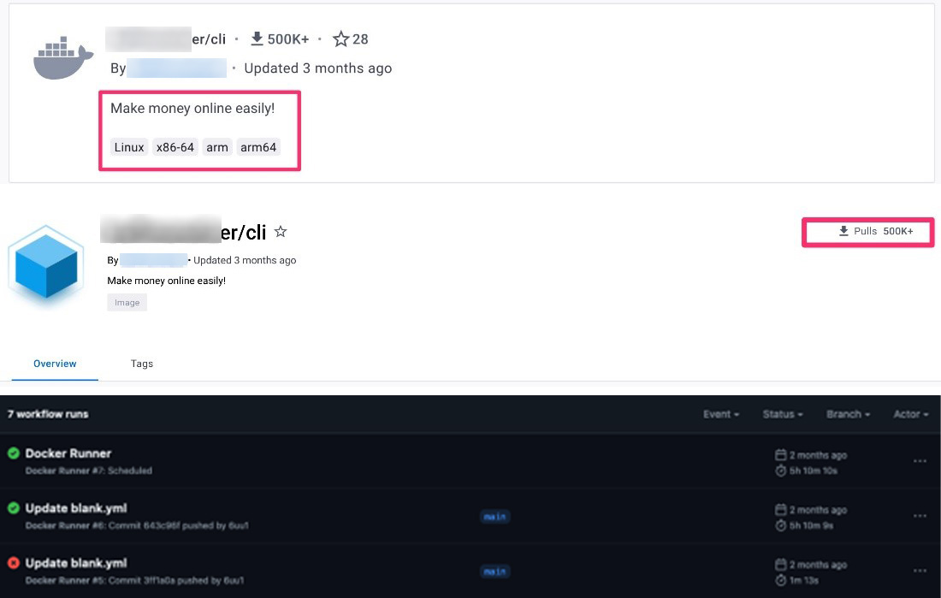Click the blurred publisher name under large heading
The height and width of the screenshot is (598, 941).
154,260
